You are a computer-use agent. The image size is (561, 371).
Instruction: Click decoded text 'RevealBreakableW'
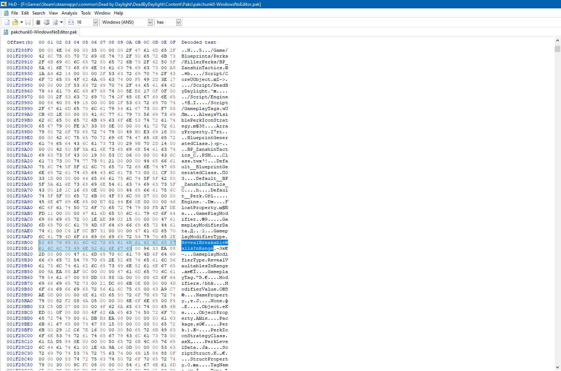click(205, 242)
